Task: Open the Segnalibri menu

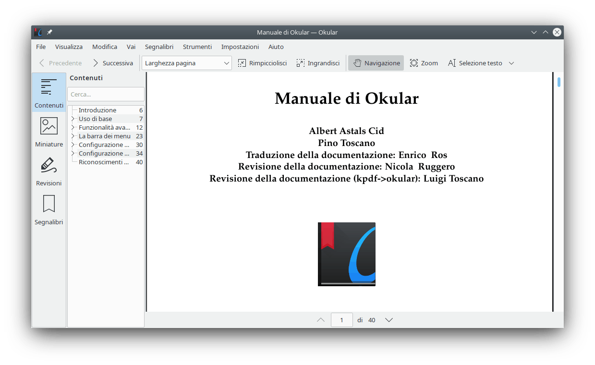Action: (159, 47)
